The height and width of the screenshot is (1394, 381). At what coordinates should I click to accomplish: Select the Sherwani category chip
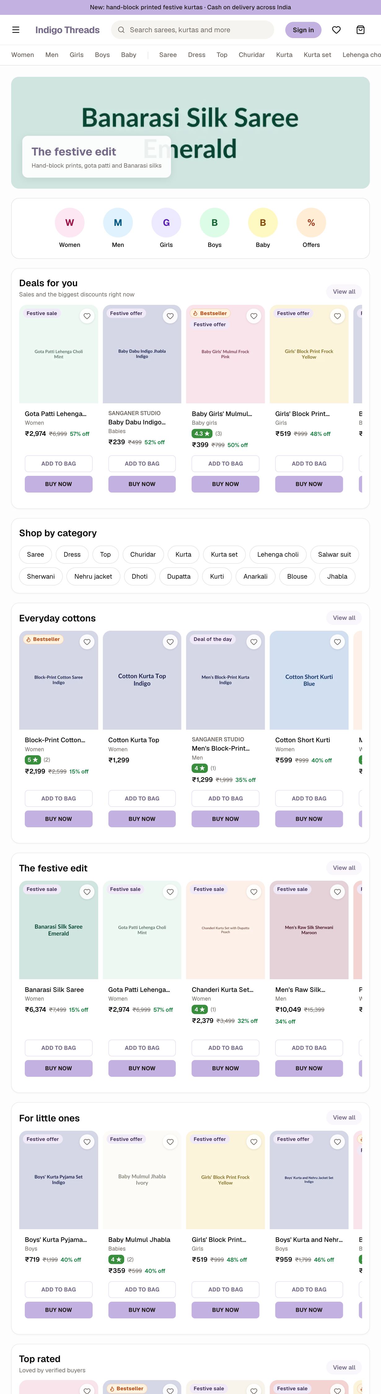coord(41,576)
